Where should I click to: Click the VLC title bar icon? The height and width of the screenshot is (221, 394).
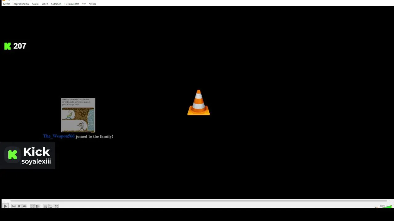[x=4, y=1]
